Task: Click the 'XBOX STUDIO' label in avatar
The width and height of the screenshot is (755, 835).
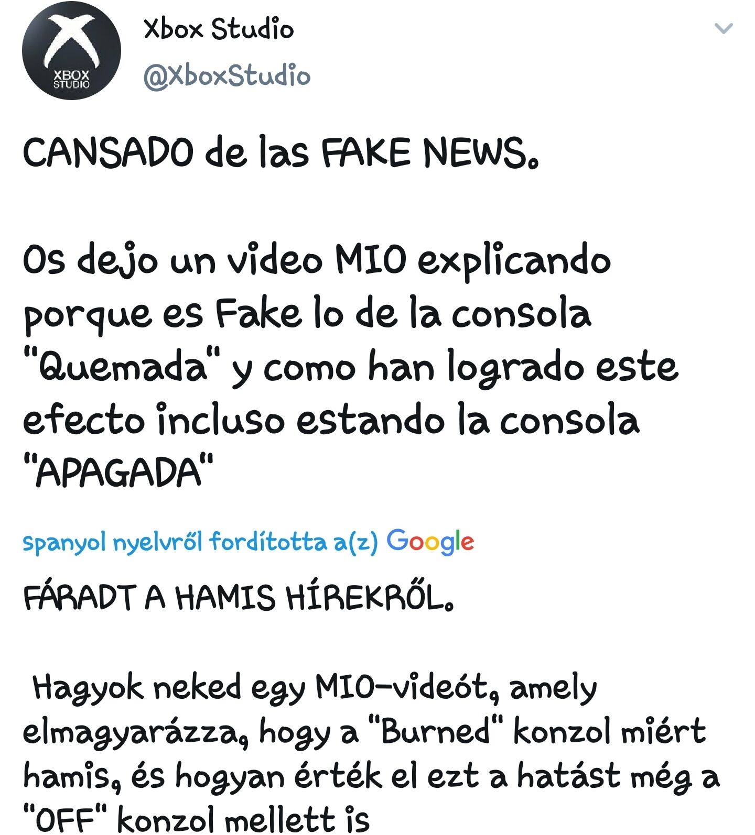Action: pyautogui.click(x=71, y=79)
